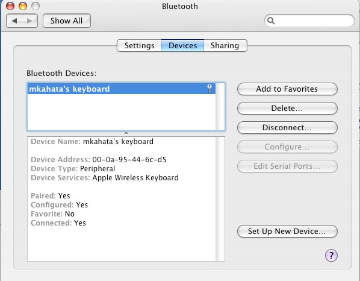Screen dimensions: 360x281
Task: Click the red close window button
Action: [10, 6]
